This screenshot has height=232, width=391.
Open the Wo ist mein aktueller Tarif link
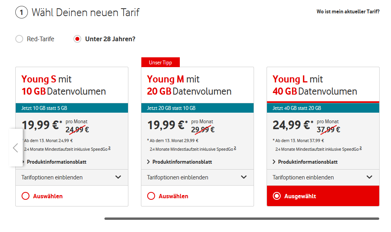[x=348, y=12]
